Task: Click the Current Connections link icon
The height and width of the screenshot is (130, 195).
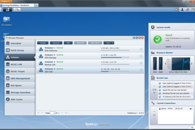Action: click(x=153, y=103)
